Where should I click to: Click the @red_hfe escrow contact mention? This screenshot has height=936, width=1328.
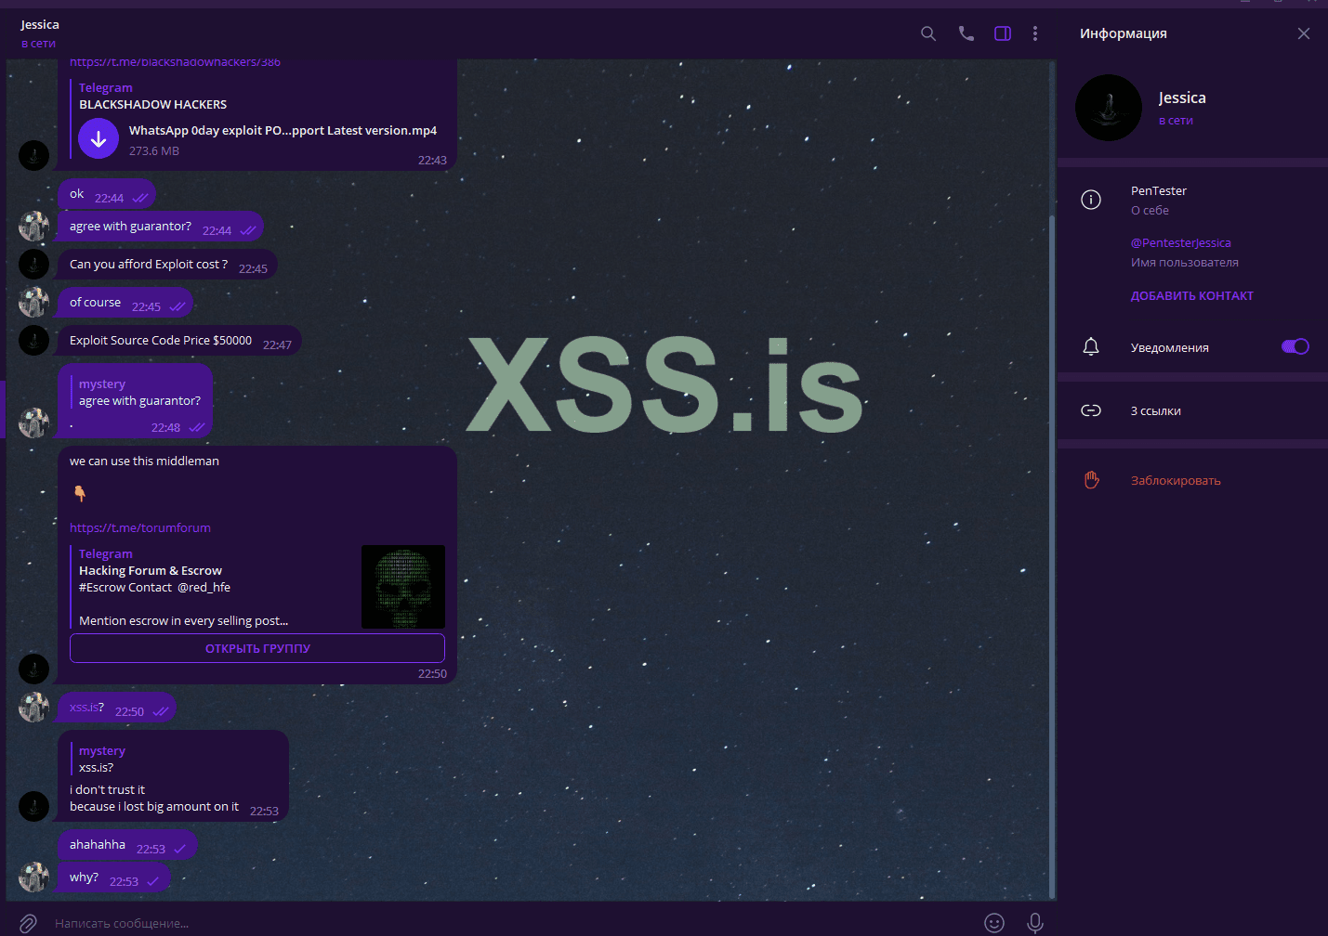[x=204, y=588]
